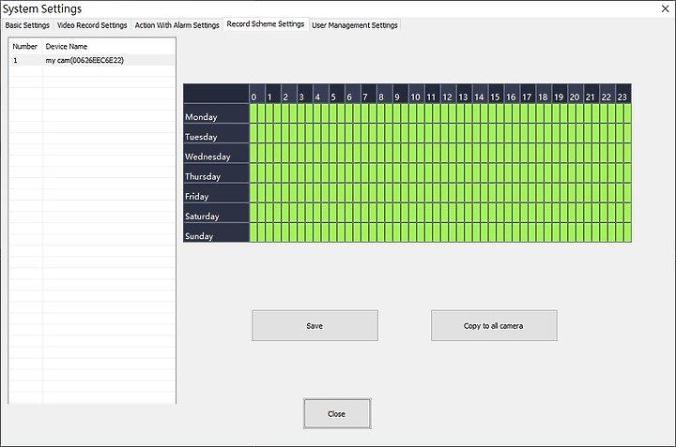The width and height of the screenshot is (676, 447).
Task: Click the hour 23 column header
Action: (x=622, y=97)
